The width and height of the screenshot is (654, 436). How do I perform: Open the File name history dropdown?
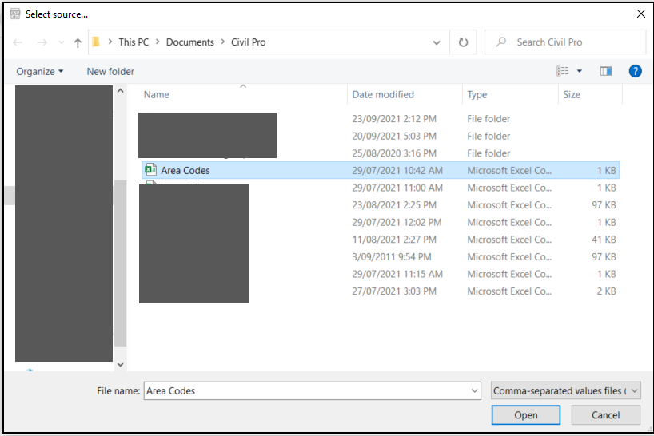[x=475, y=390]
